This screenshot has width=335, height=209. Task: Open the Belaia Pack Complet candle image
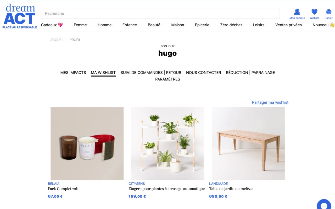tap(87, 144)
